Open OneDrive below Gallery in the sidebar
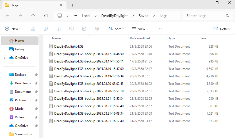The image size is (235, 138). [20, 58]
